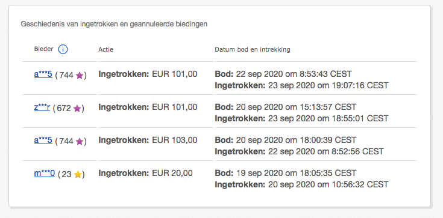This screenshot has width=443, height=218.
Task: Open bidder z***r's profile link
Action: tap(42, 107)
